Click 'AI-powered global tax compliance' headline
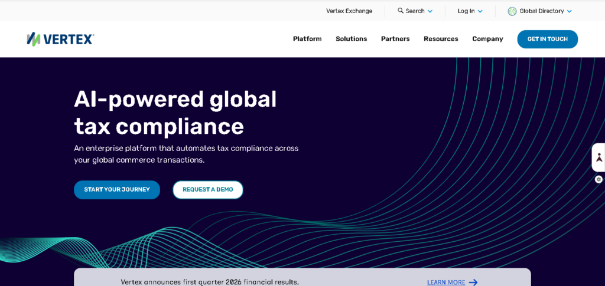This screenshot has width=605, height=286. click(175, 113)
